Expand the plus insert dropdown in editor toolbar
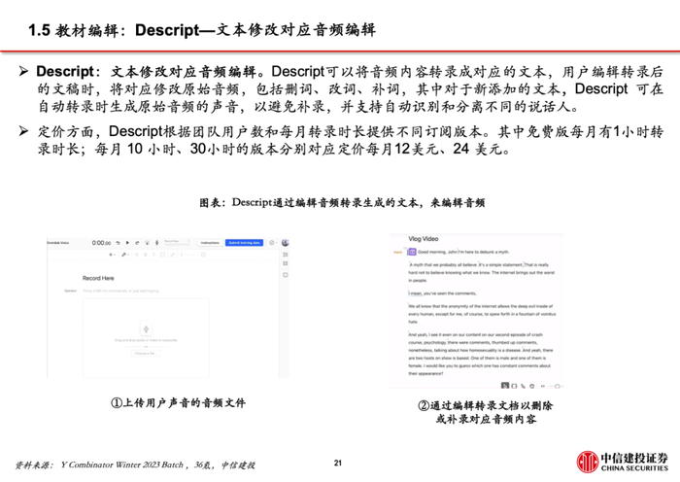Image resolution: width=680 pixels, height=482 pixels. (x=112, y=255)
